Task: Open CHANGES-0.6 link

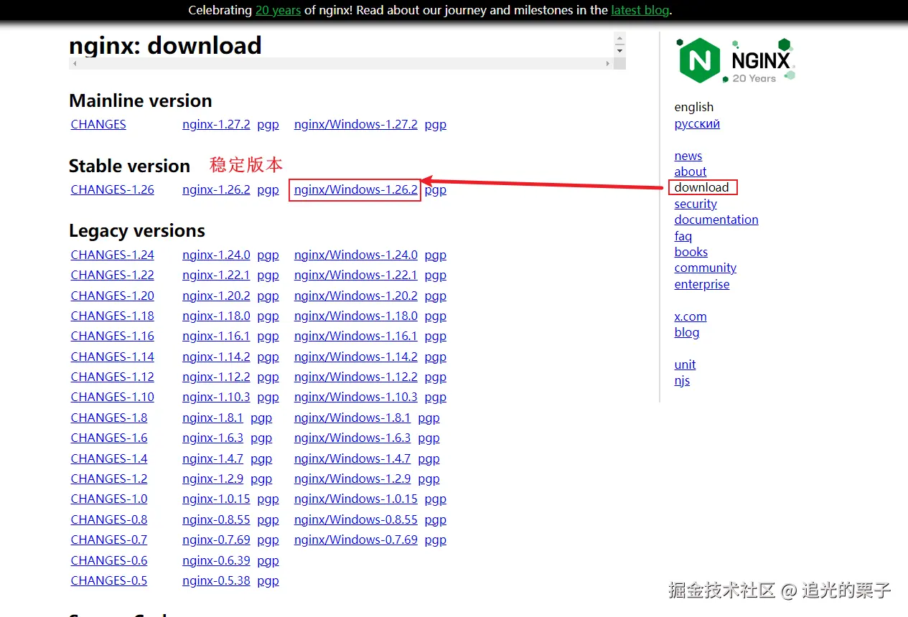Action: 109,560
